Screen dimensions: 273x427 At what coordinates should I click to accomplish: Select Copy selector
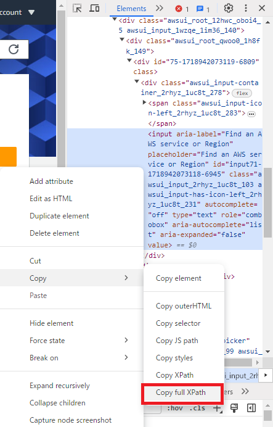(178, 323)
